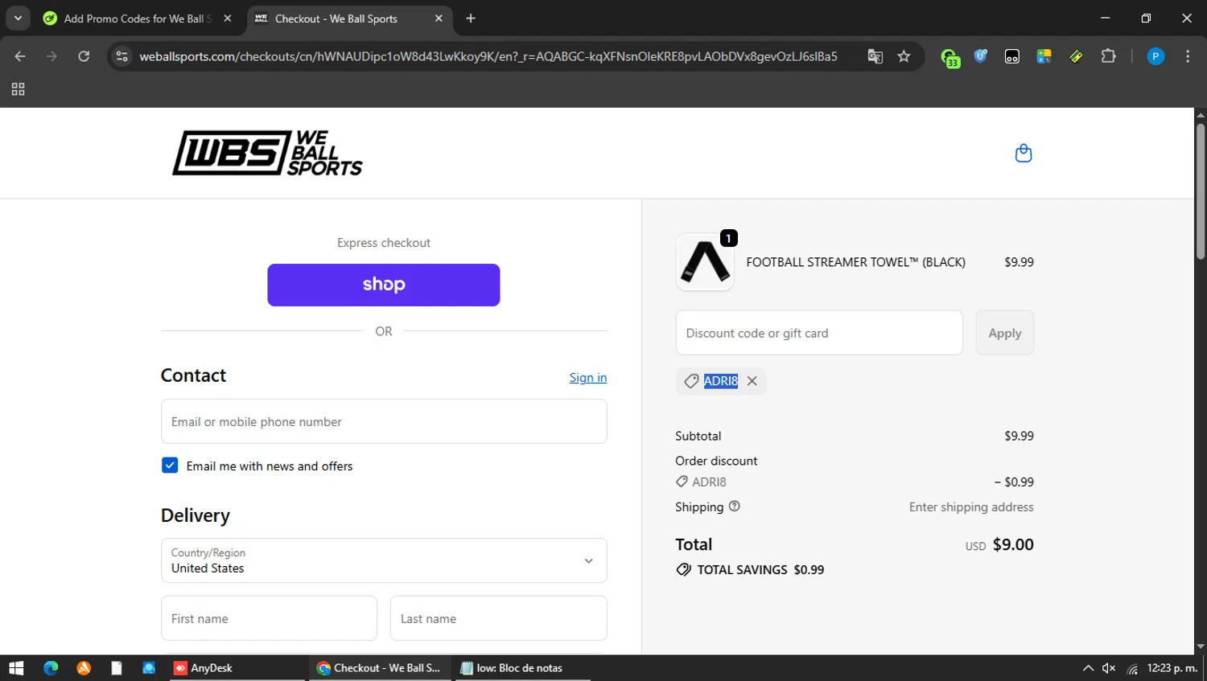
Task: Open the blue shield extension
Action: [980, 56]
